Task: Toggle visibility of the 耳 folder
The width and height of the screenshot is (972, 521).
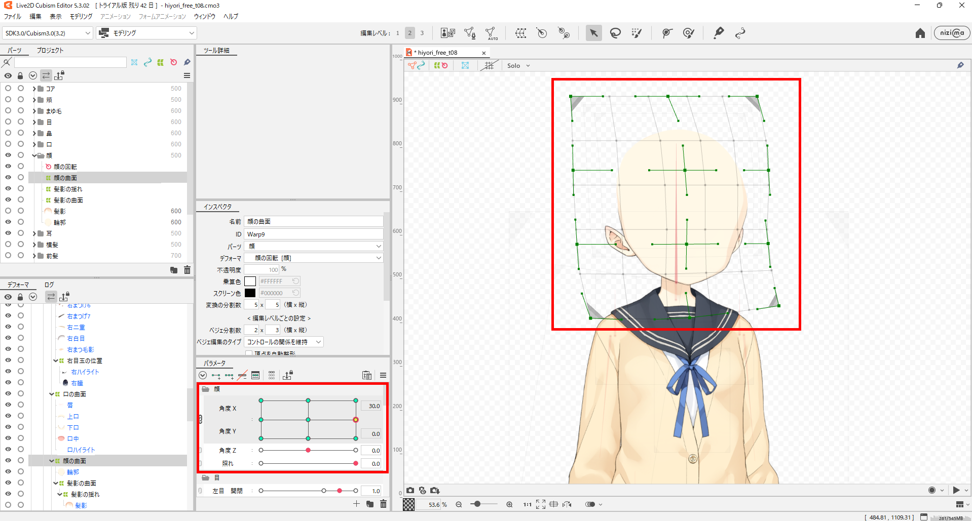Action: (x=8, y=233)
